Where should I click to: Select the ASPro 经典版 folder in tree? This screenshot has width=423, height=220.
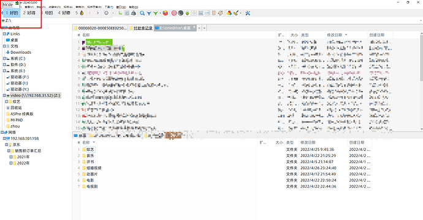[x=22, y=114]
